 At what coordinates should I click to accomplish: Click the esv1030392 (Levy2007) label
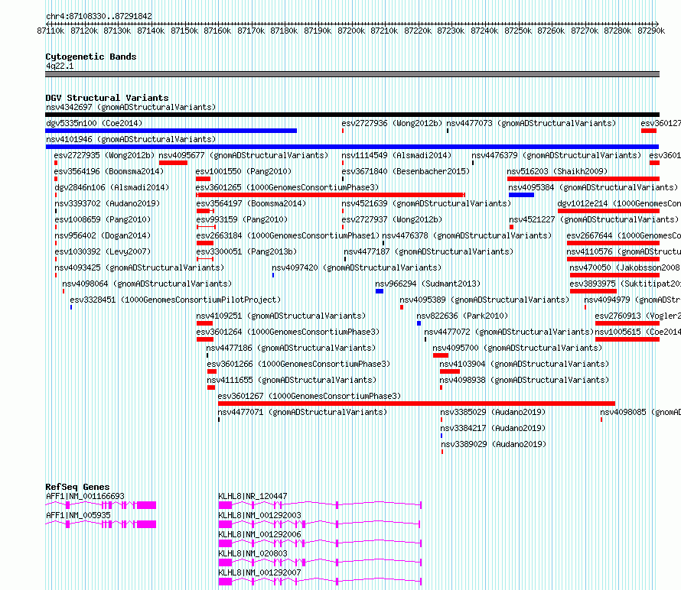(x=103, y=251)
